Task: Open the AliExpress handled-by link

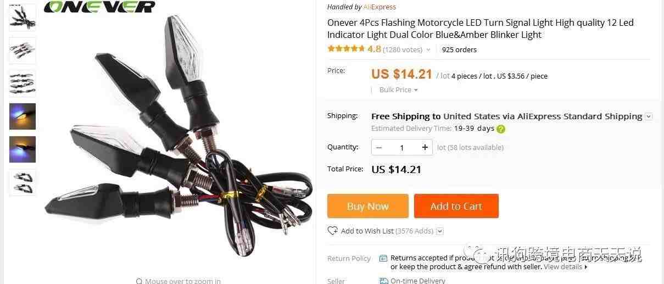Action: (380, 7)
